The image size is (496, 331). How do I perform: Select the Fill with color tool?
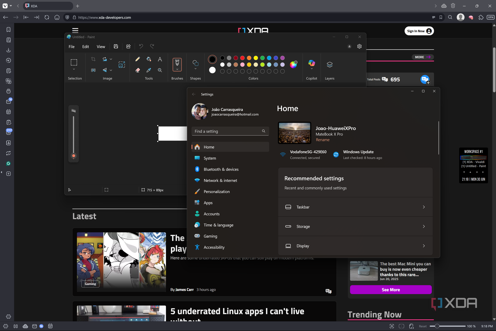click(x=148, y=59)
